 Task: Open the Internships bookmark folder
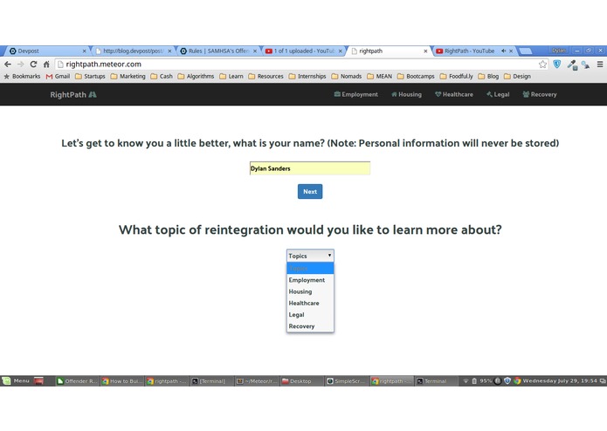click(x=307, y=76)
